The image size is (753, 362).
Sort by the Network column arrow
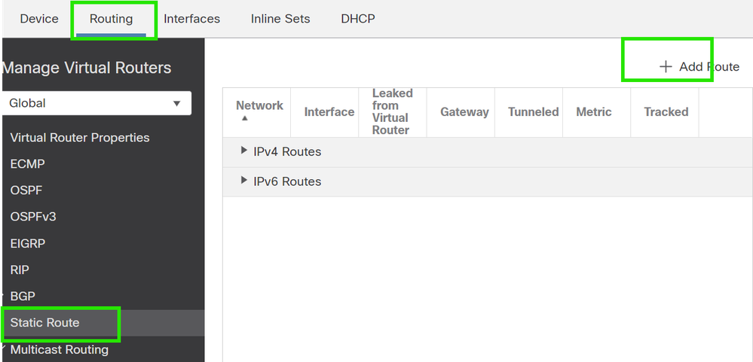[244, 118]
